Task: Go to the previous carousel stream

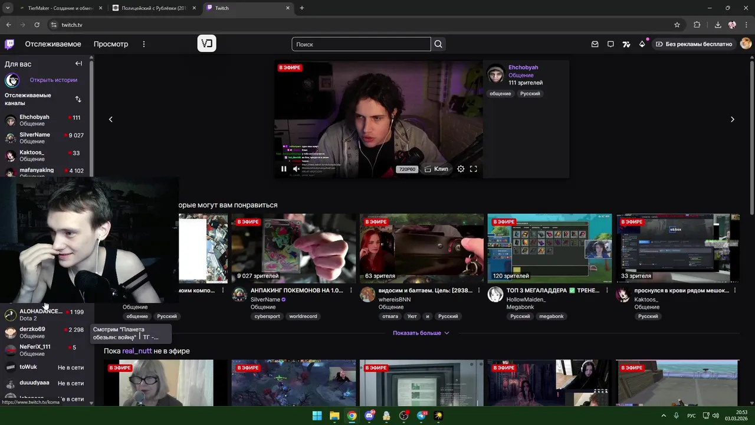Action: [x=110, y=119]
